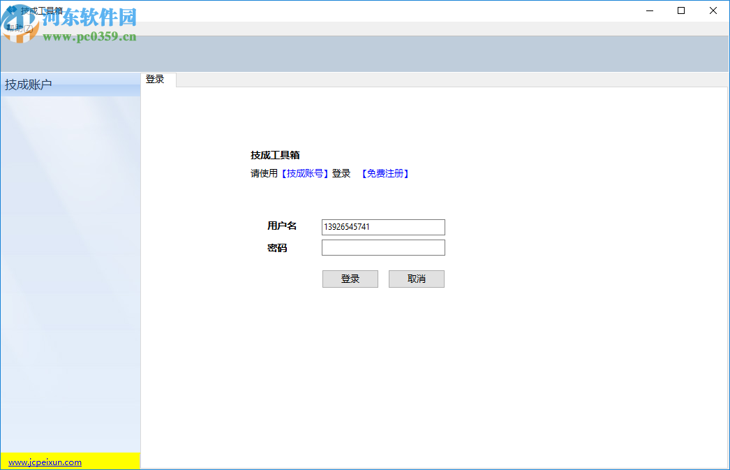Open the 帮助(Z) menu
Screen dimensions: 730x470
pyautogui.click(x=20, y=29)
